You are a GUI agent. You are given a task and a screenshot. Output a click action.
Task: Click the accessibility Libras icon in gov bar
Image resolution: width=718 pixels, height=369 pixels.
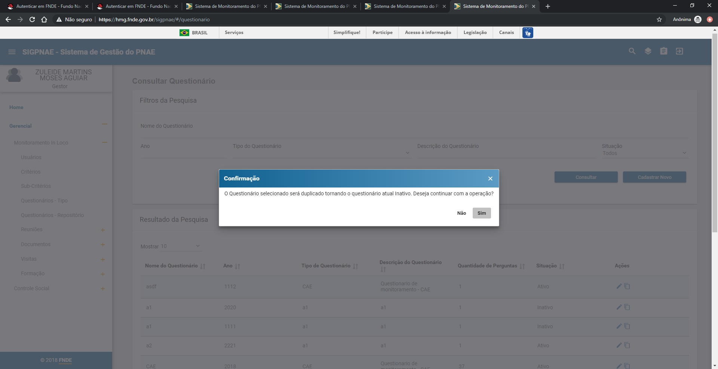(x=527, y=32)
